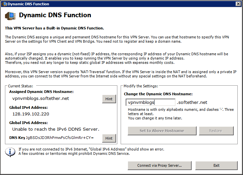Click the Dynamic DNS Function heading text
Image resolution: width=243 pixels, height=175 pixels.
55,15
